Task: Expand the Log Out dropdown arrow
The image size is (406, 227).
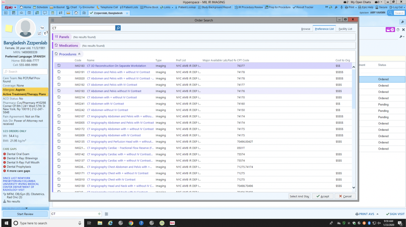Action: coord(404,7)
